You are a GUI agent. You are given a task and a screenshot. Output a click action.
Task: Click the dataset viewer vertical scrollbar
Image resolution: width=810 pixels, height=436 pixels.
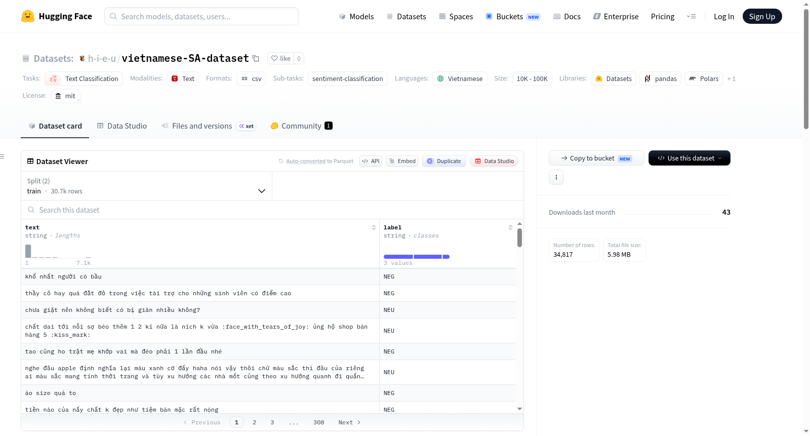[519, 237]
